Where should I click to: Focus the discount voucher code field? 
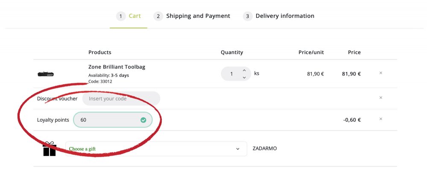[121, 99]
